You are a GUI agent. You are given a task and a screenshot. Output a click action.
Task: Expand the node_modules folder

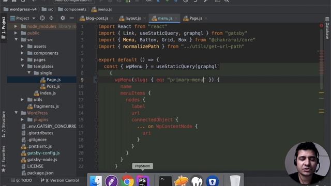tap(16, 26)
